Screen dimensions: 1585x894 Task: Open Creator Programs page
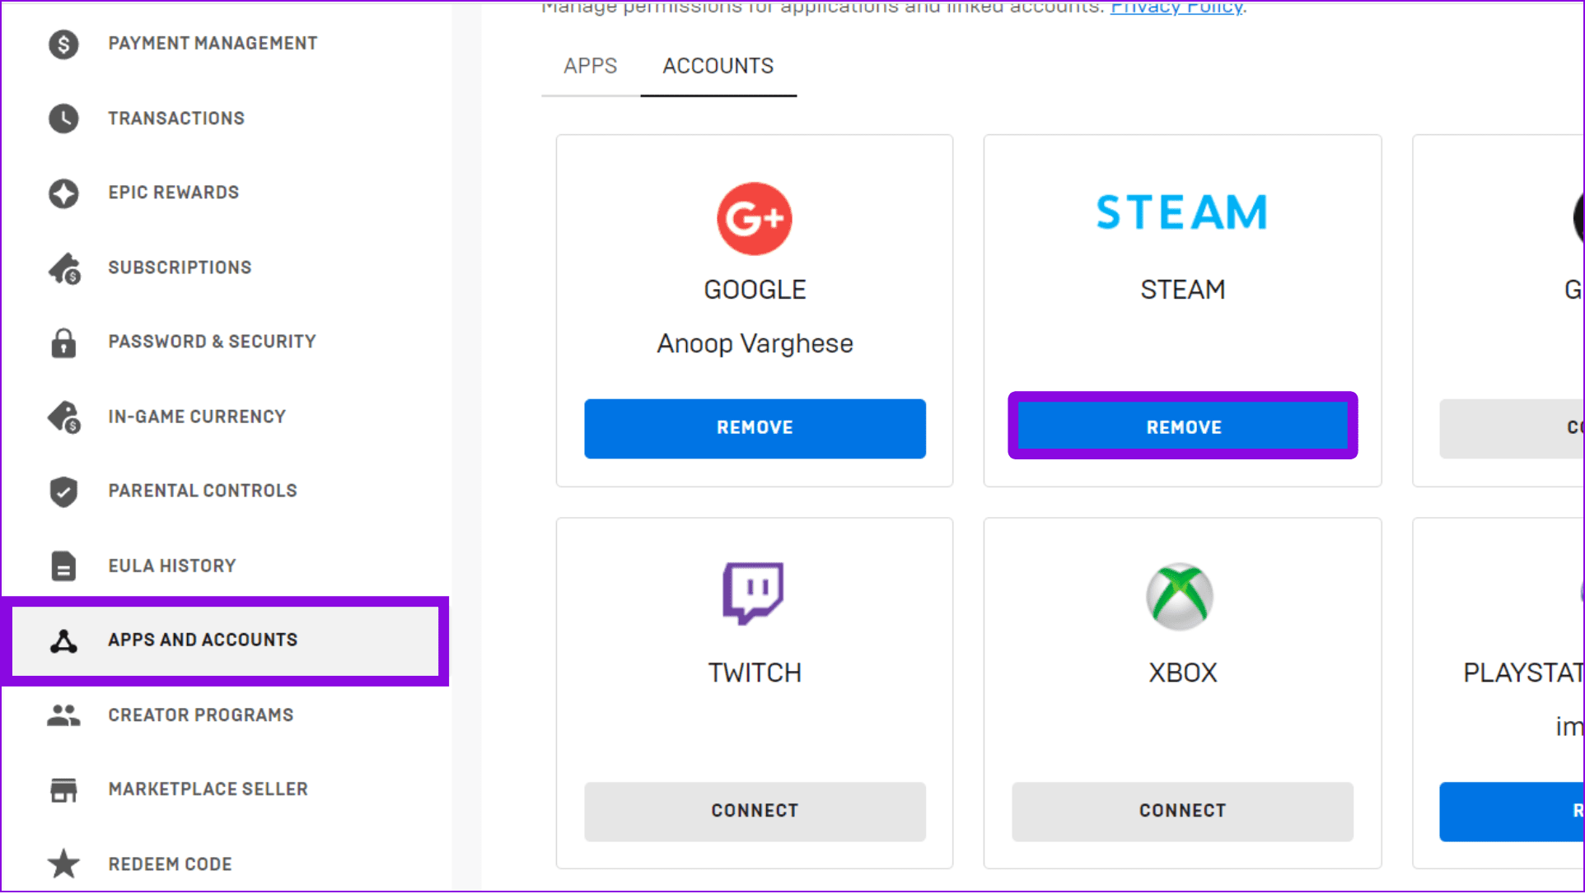click(201, 715)
